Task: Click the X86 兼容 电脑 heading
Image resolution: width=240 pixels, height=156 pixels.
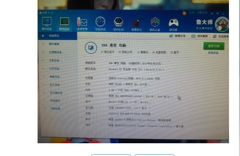Action: click(x=114, y=45)
